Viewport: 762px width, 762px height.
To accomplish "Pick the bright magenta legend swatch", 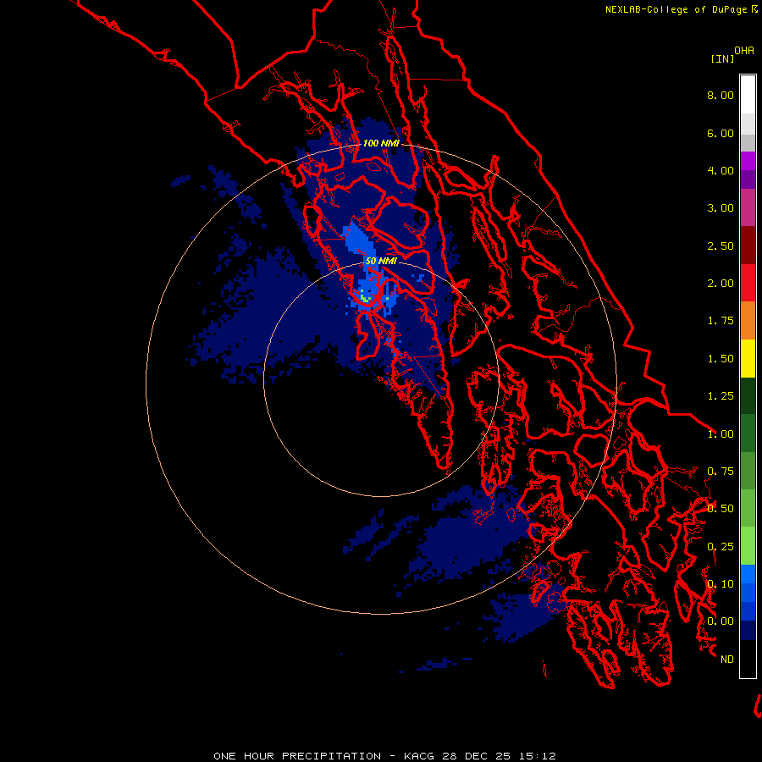I will click(748, 161).
